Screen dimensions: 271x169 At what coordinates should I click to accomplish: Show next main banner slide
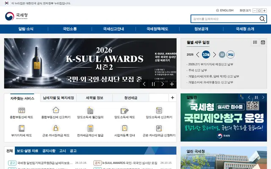[163, 84]
